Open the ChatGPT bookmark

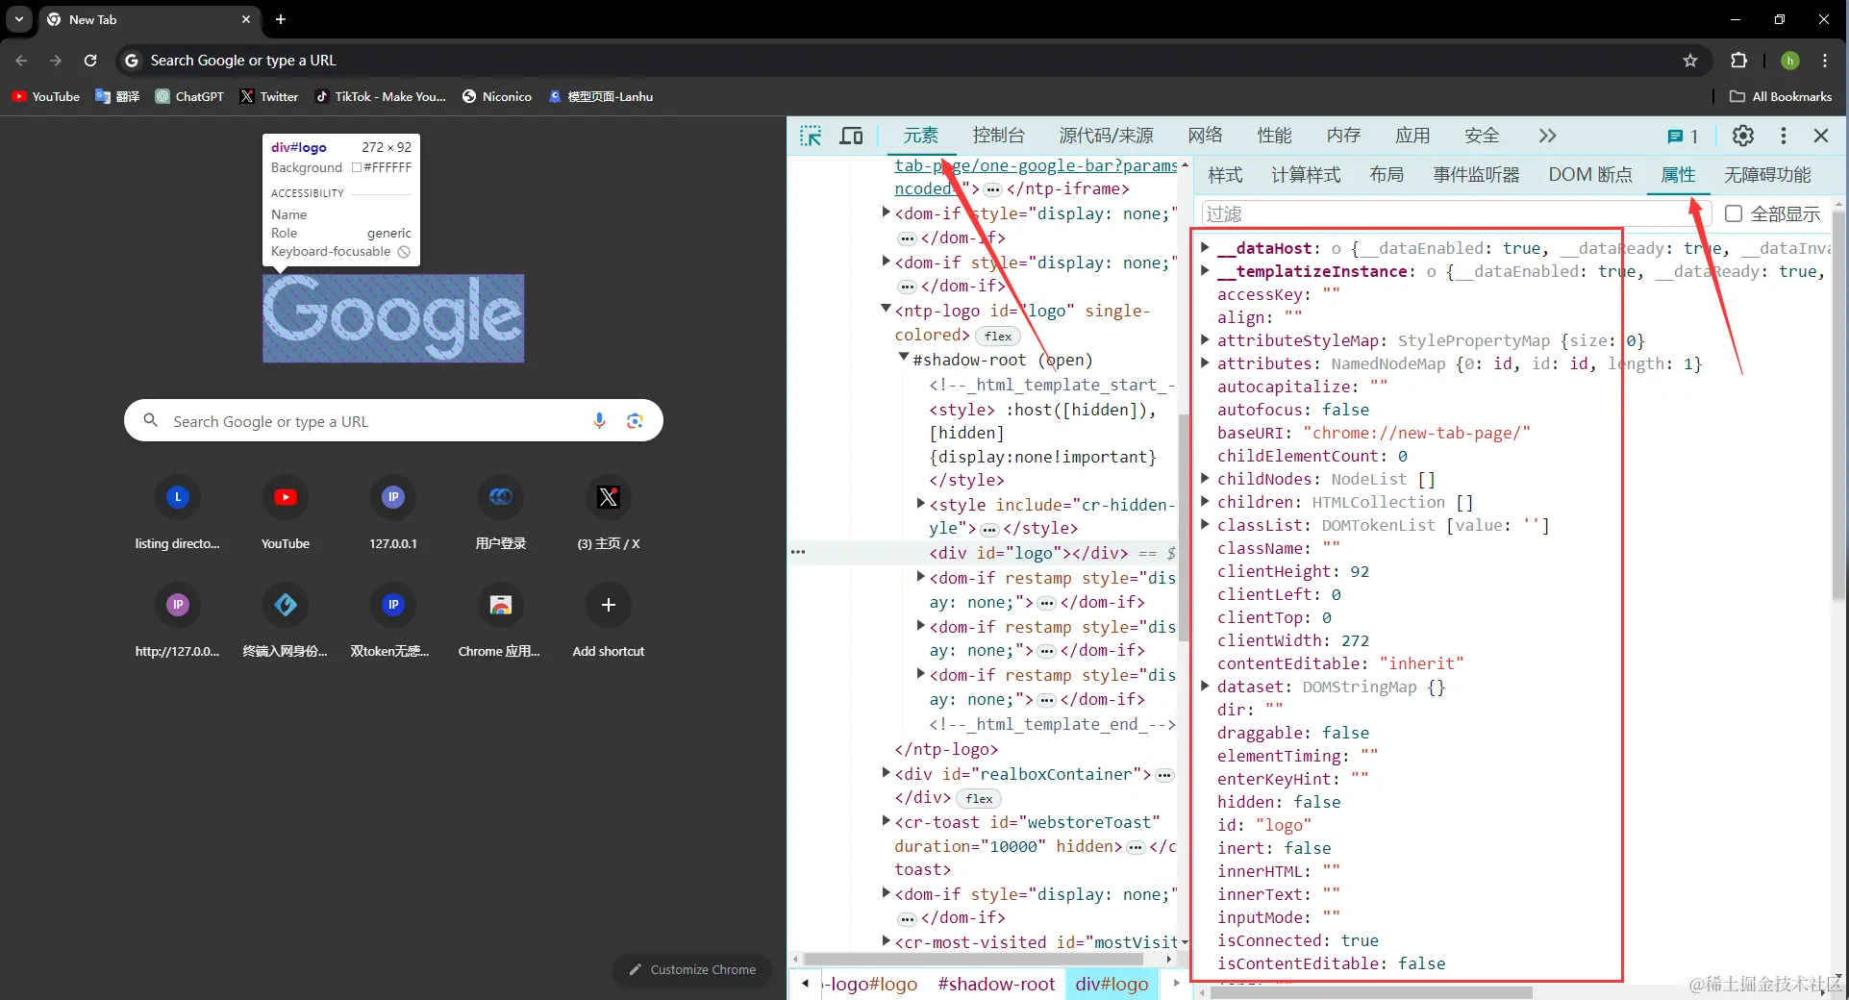189,96
